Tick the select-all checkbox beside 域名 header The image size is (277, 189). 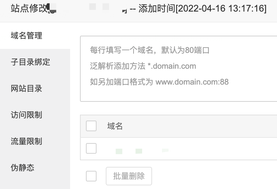91,126
